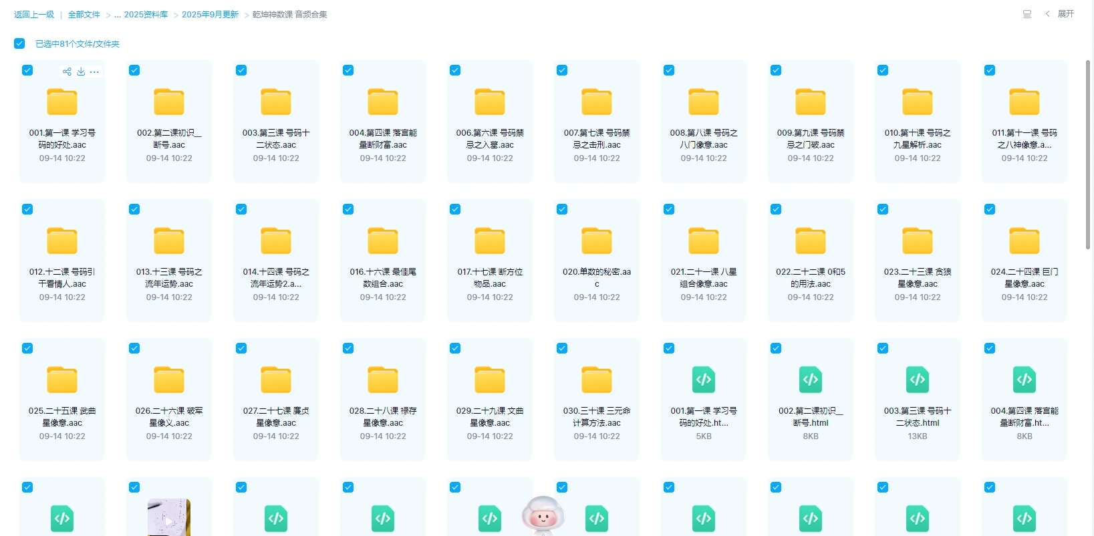The height and width of the screenshot is (536, 1094).
Task: Expand collapsed breadcrumb path '... 2025资料库'
Action: click(x=141, y=15)
